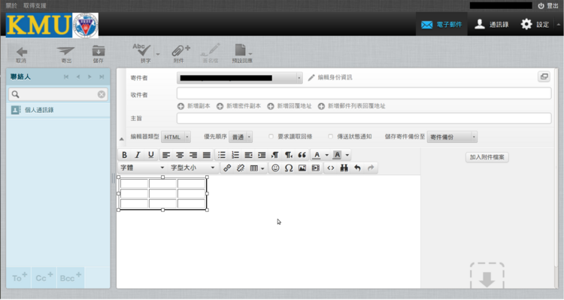The width and height of the screenshot is (564, 300).
Task: Undo the last editor action
Action: 357,168
